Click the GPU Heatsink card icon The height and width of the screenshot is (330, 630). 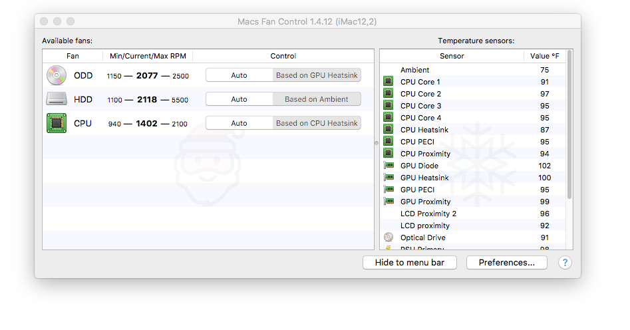pyautogui.click(x=389, y=177)
